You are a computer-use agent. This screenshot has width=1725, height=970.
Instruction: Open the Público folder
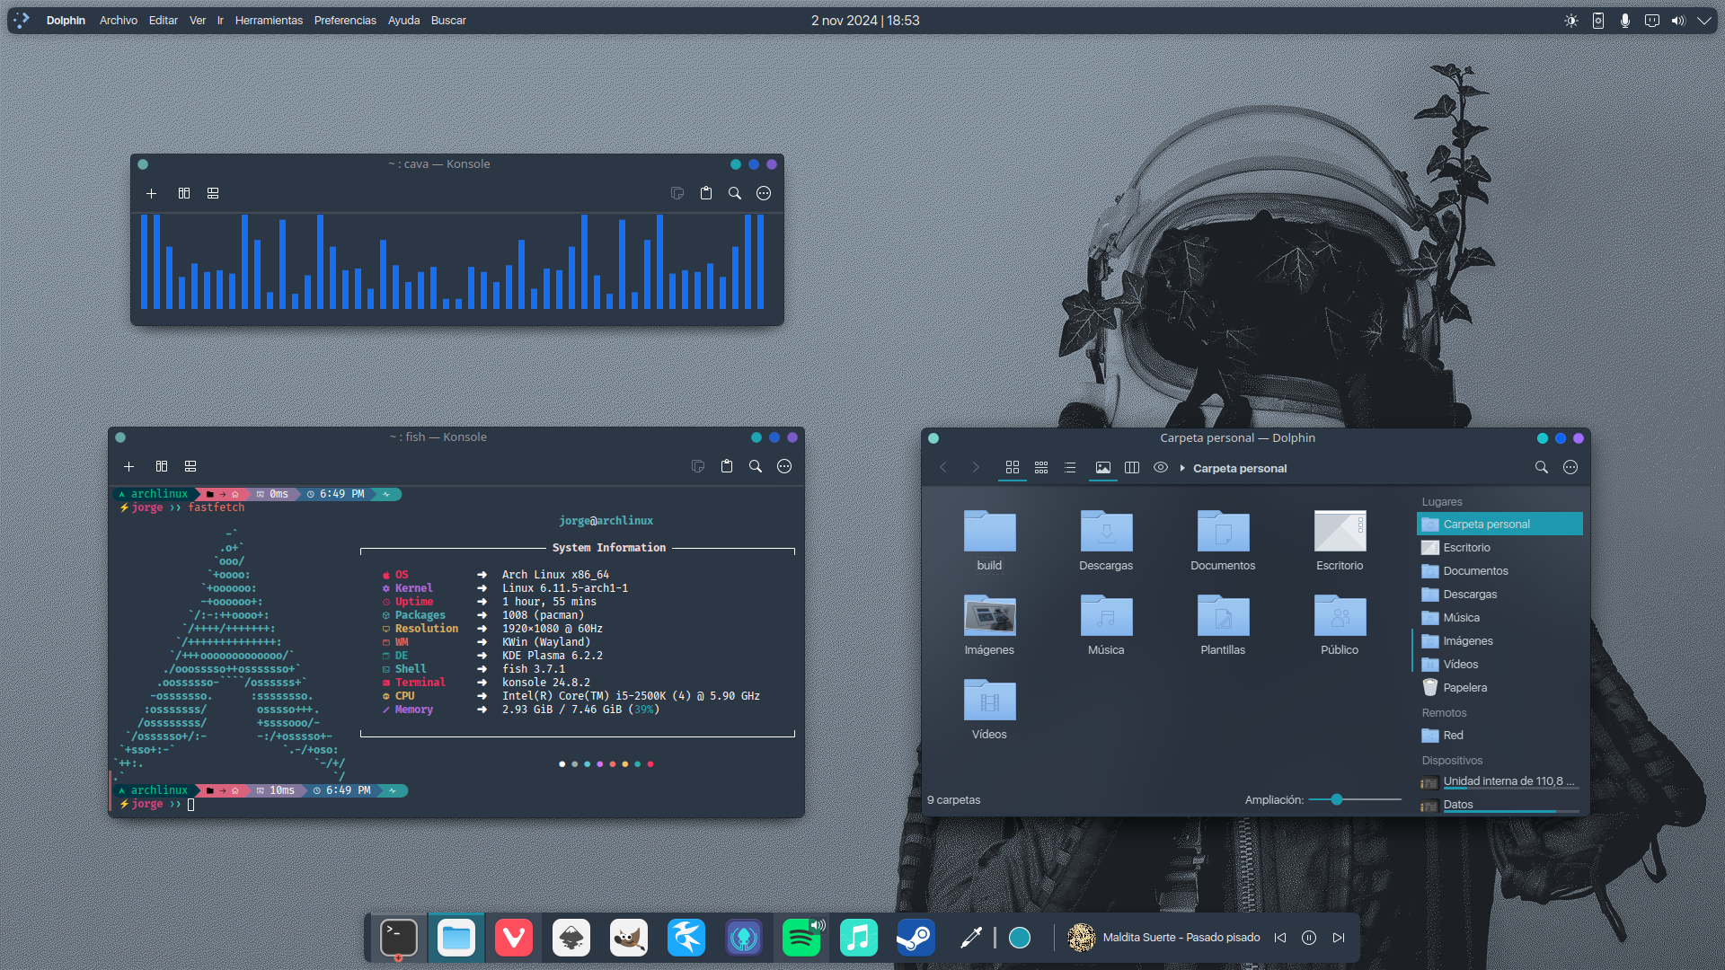pos(1340,624)
